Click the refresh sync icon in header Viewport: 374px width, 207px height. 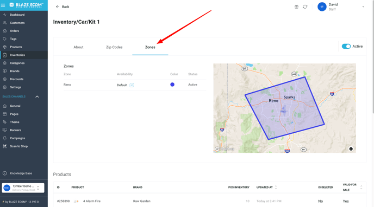(305, 7)
